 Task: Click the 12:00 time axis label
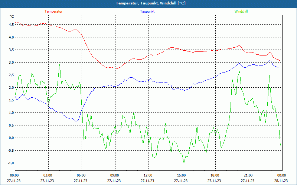pos(148,175)
